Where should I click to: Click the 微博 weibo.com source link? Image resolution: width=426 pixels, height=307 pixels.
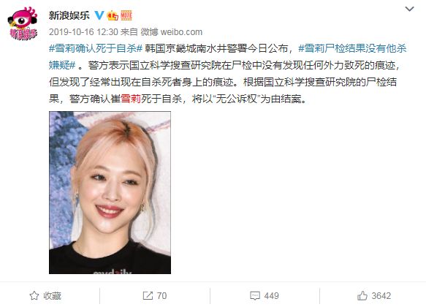coord(172,32)
